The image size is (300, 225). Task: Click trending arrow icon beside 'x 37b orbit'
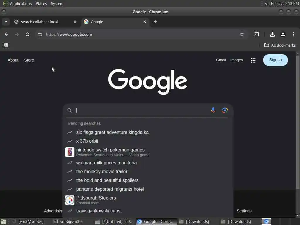pos(70,141)
